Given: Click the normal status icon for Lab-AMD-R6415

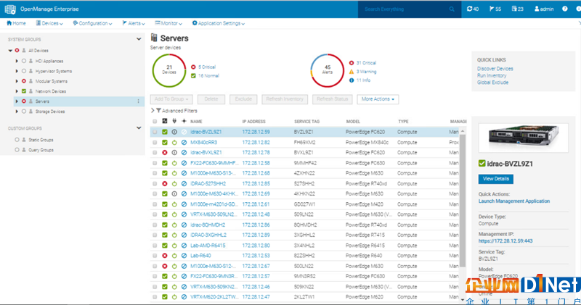Looking at the screenshot, I should 165,246.
